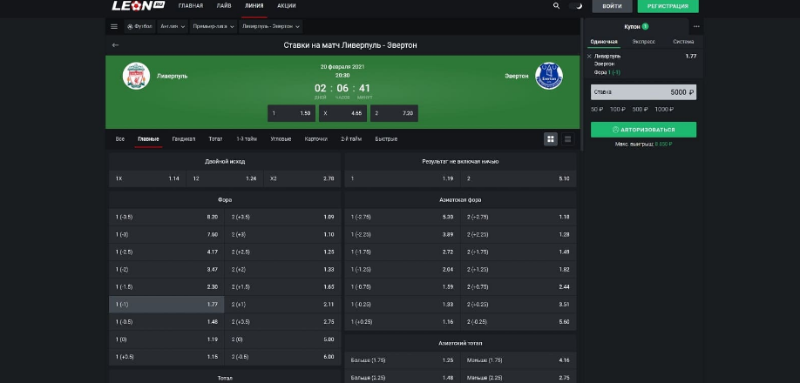The image size is (800, 383).
Task: Expand the Премьер-лига league dropdown
Action: click(x=213, y=26)
